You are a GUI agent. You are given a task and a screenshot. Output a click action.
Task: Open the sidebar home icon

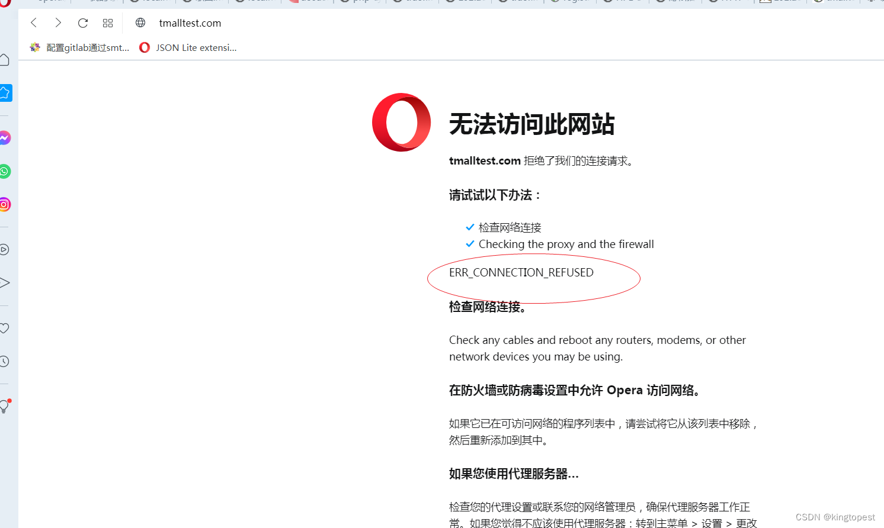tap(4, 60)
